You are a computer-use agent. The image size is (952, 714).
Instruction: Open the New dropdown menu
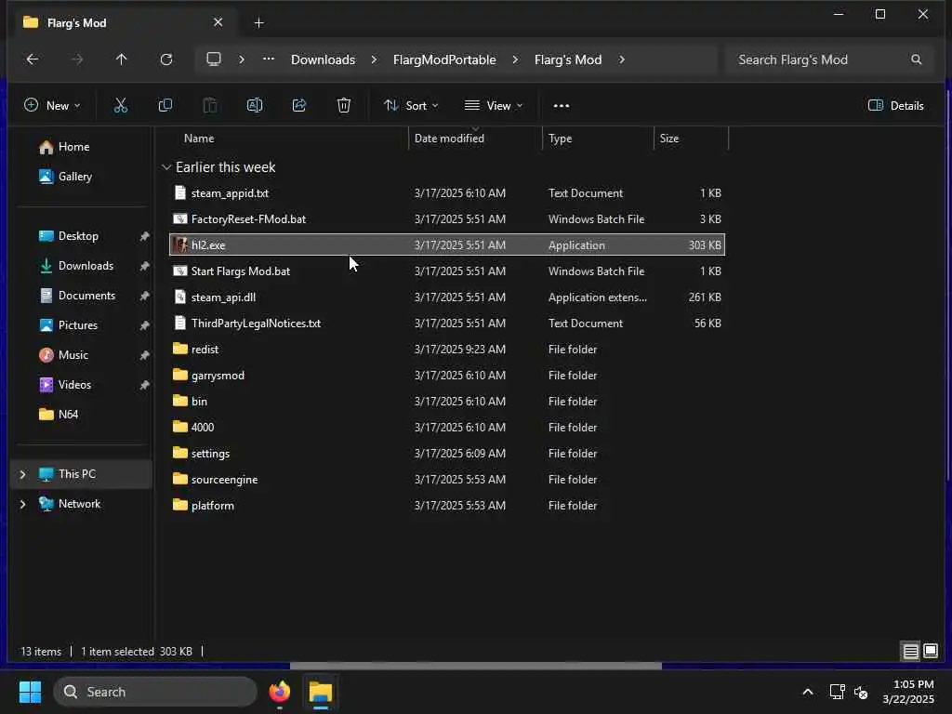(x=52, y=106)
